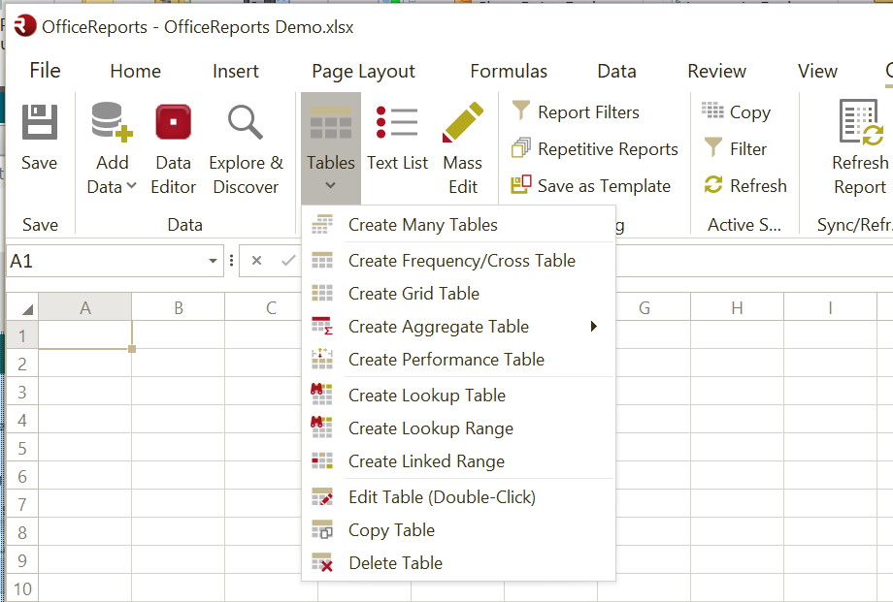This screenshot has width=893, height=602.
Task: Select column B header
Action: 179,308
